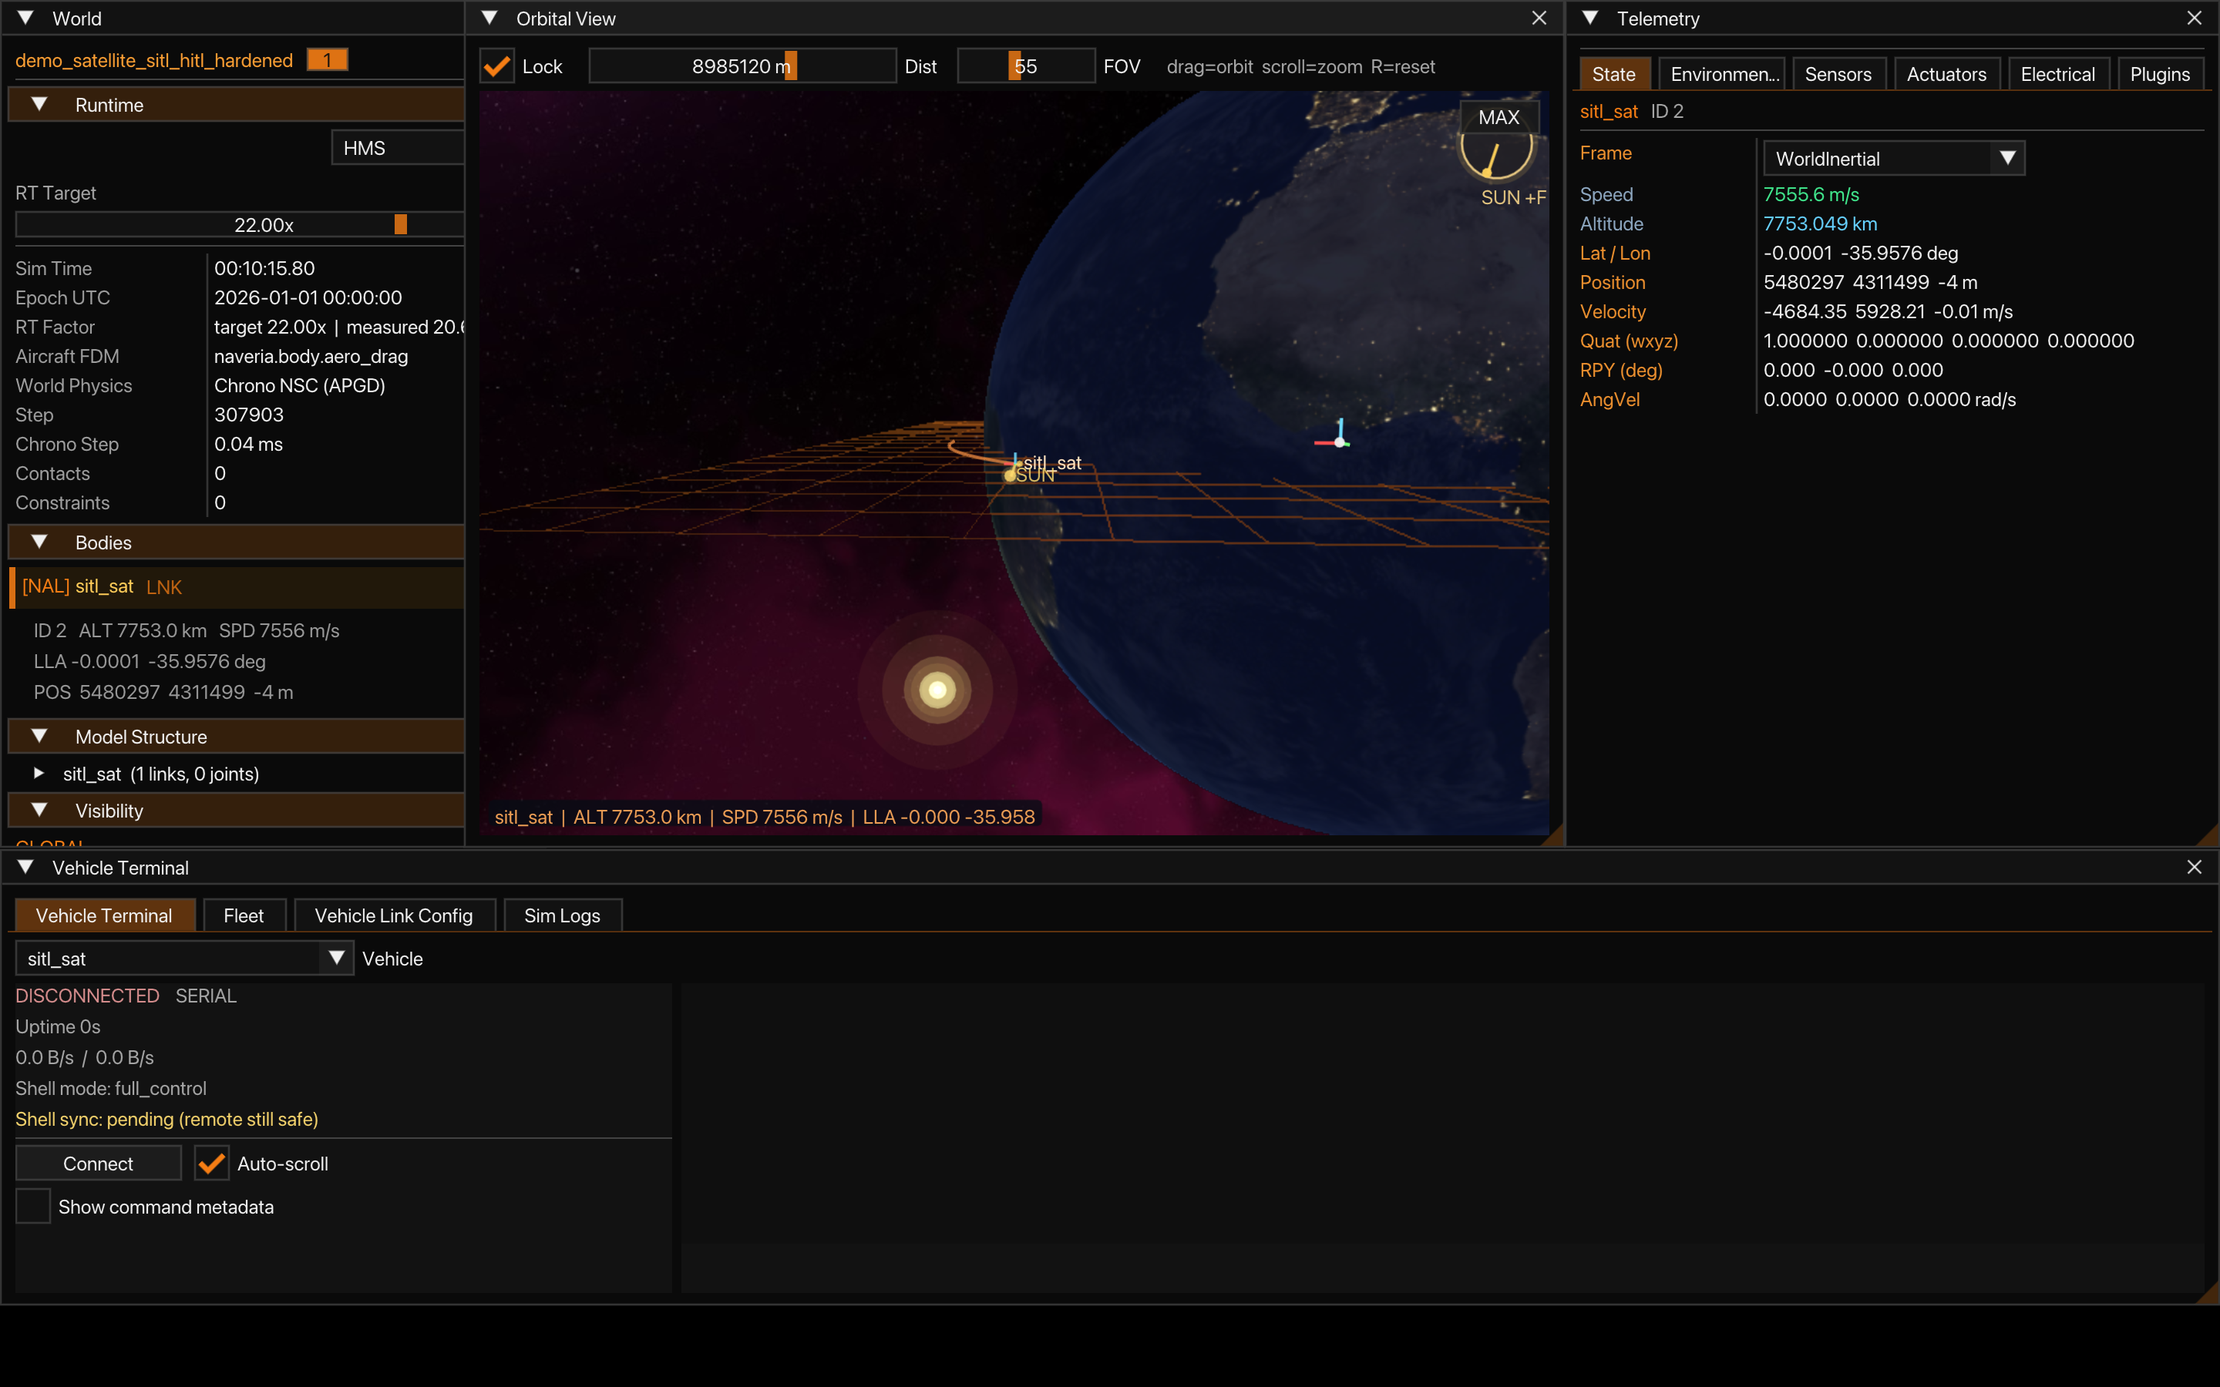Click the LLA line under sitl_sat body
The width and height of the screenshot is (2220, 1387).
tap(150, 661)
